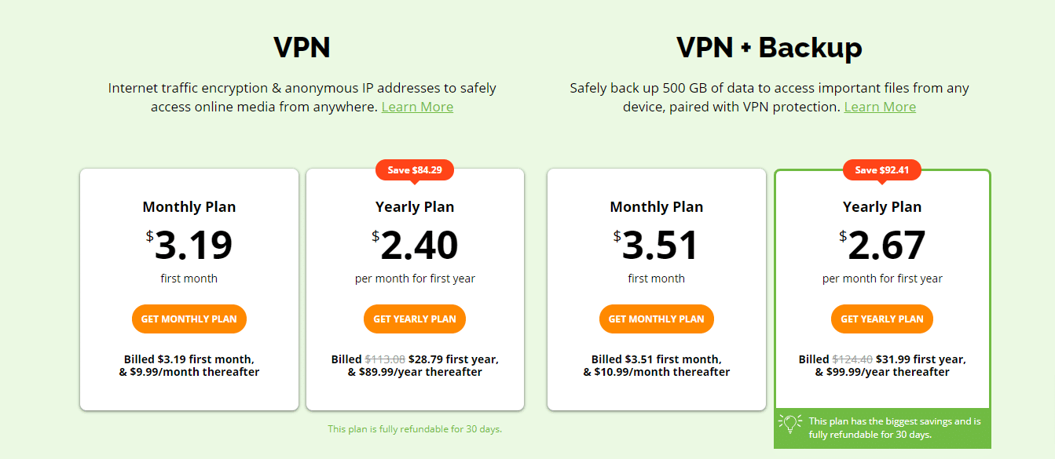Viewport: 1055px width, 459px height.
Task: Get the VPN + Backup monthly plan
Action: [657, 319]
